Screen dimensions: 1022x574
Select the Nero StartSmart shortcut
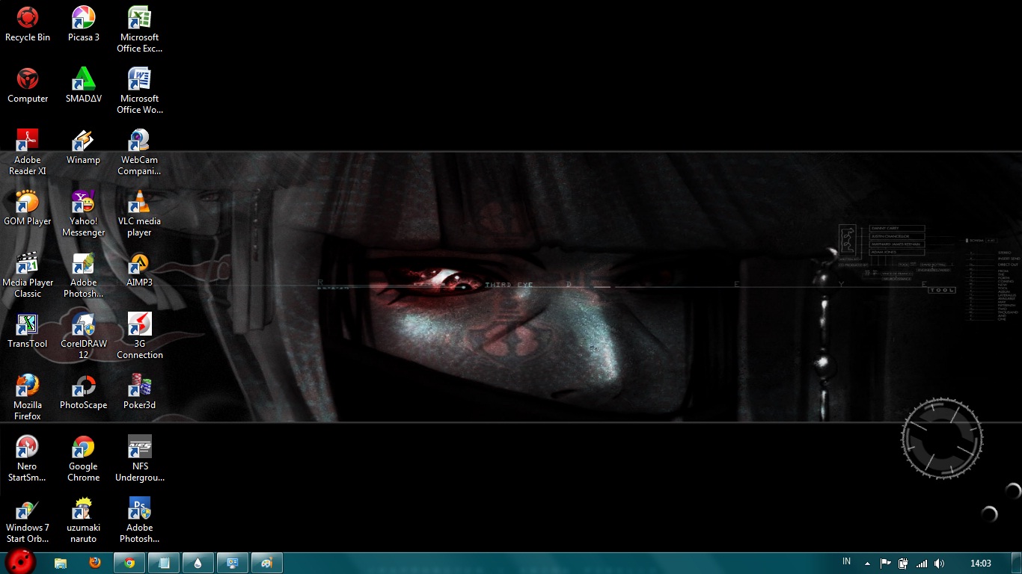pyautogui.click(x=28, y=459)
